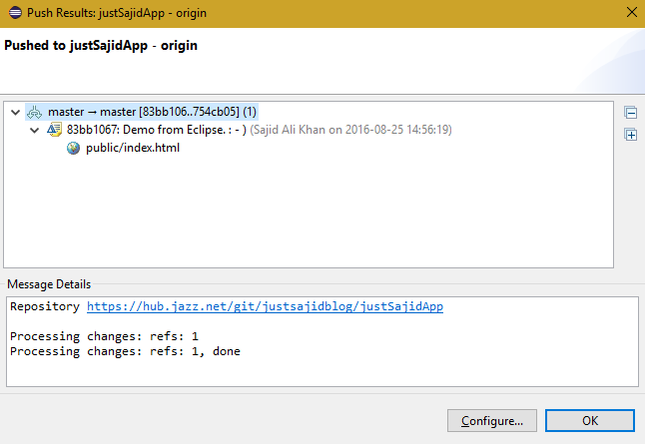Open the hub.jazz.net repository link
Viewport: 645px width, 444px height.
coord(265,306)
